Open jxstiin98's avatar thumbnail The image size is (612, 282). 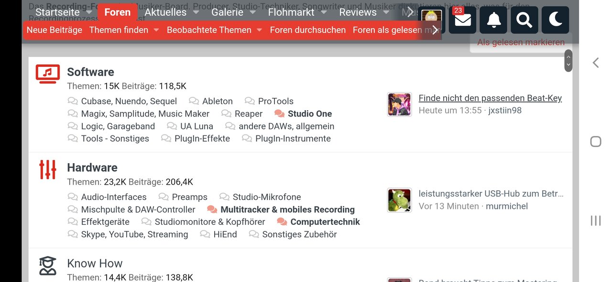(x=399, y=104)
